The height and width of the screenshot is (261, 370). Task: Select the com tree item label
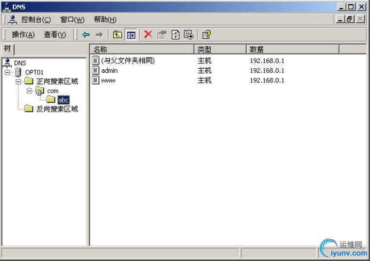click(x=53, y=91)
